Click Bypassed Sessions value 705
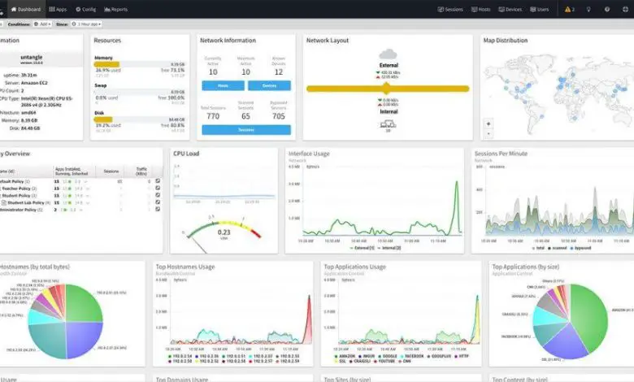The width and height of the screenshot is (634, 382). click(279, 116)
